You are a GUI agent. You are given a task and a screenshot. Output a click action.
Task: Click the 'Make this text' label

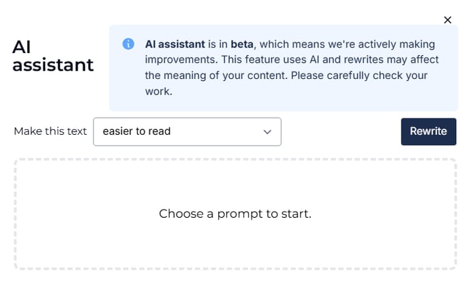pos(50,131)
